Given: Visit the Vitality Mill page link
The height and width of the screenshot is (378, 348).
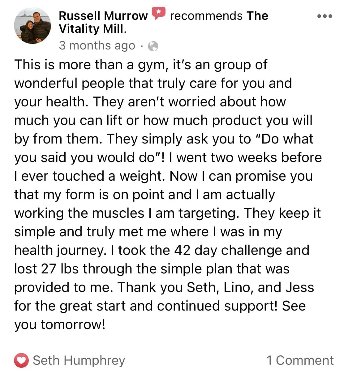Looking at the screenshot, I should pyautogui.click(x=163, y=22).
